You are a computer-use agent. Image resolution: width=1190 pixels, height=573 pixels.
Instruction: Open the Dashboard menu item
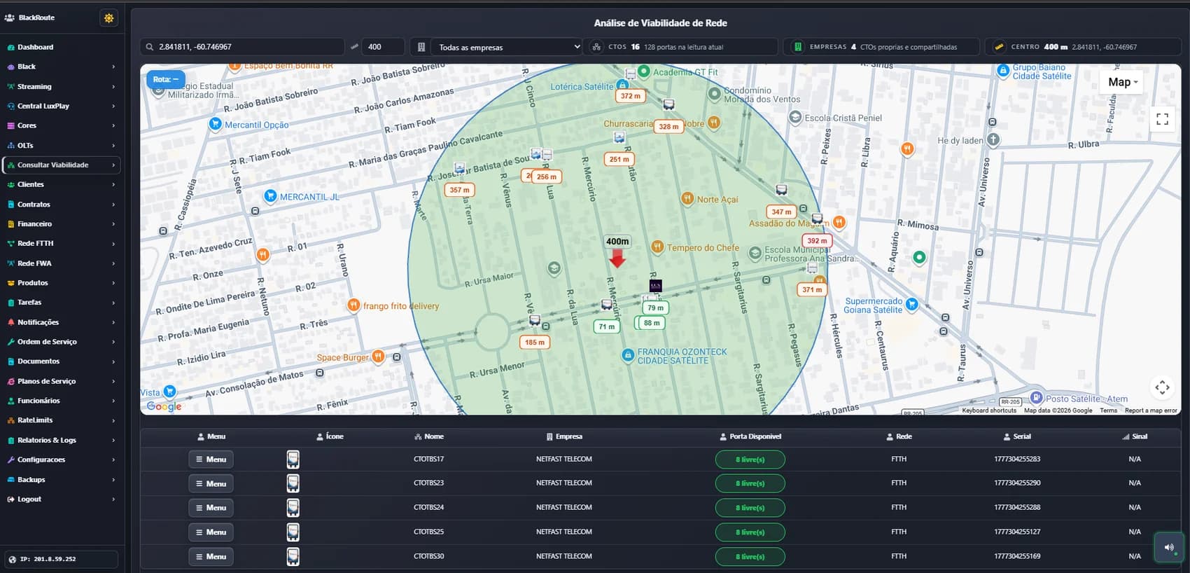click(x=61, y=47)
